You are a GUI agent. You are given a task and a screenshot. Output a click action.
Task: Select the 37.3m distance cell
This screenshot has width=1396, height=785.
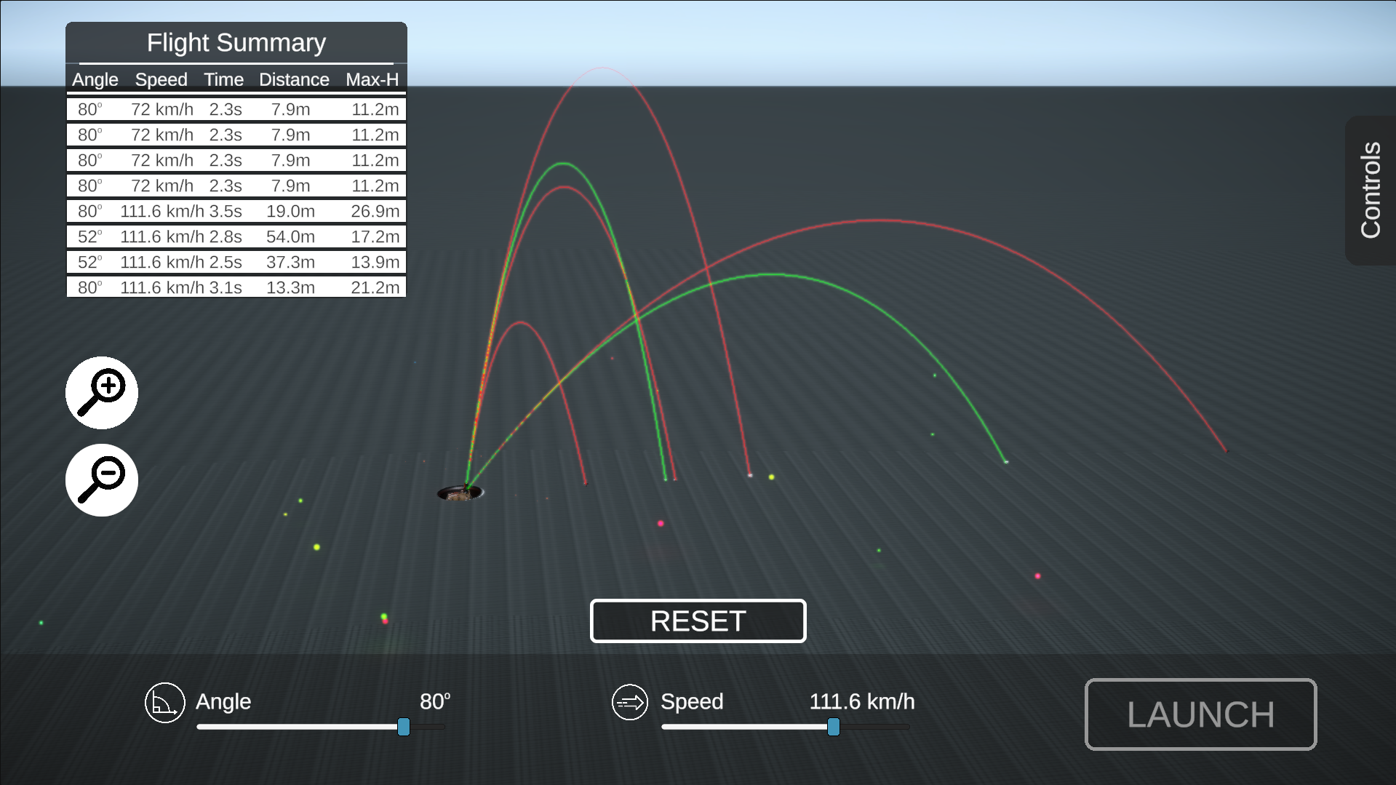[291, 262]
